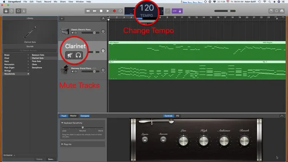The width and height of the screenshot is (288, 162).
Task: Click the Compare button
Action: point(85,116)
